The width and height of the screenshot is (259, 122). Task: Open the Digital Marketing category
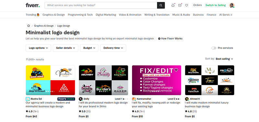[x=106, y=15]
